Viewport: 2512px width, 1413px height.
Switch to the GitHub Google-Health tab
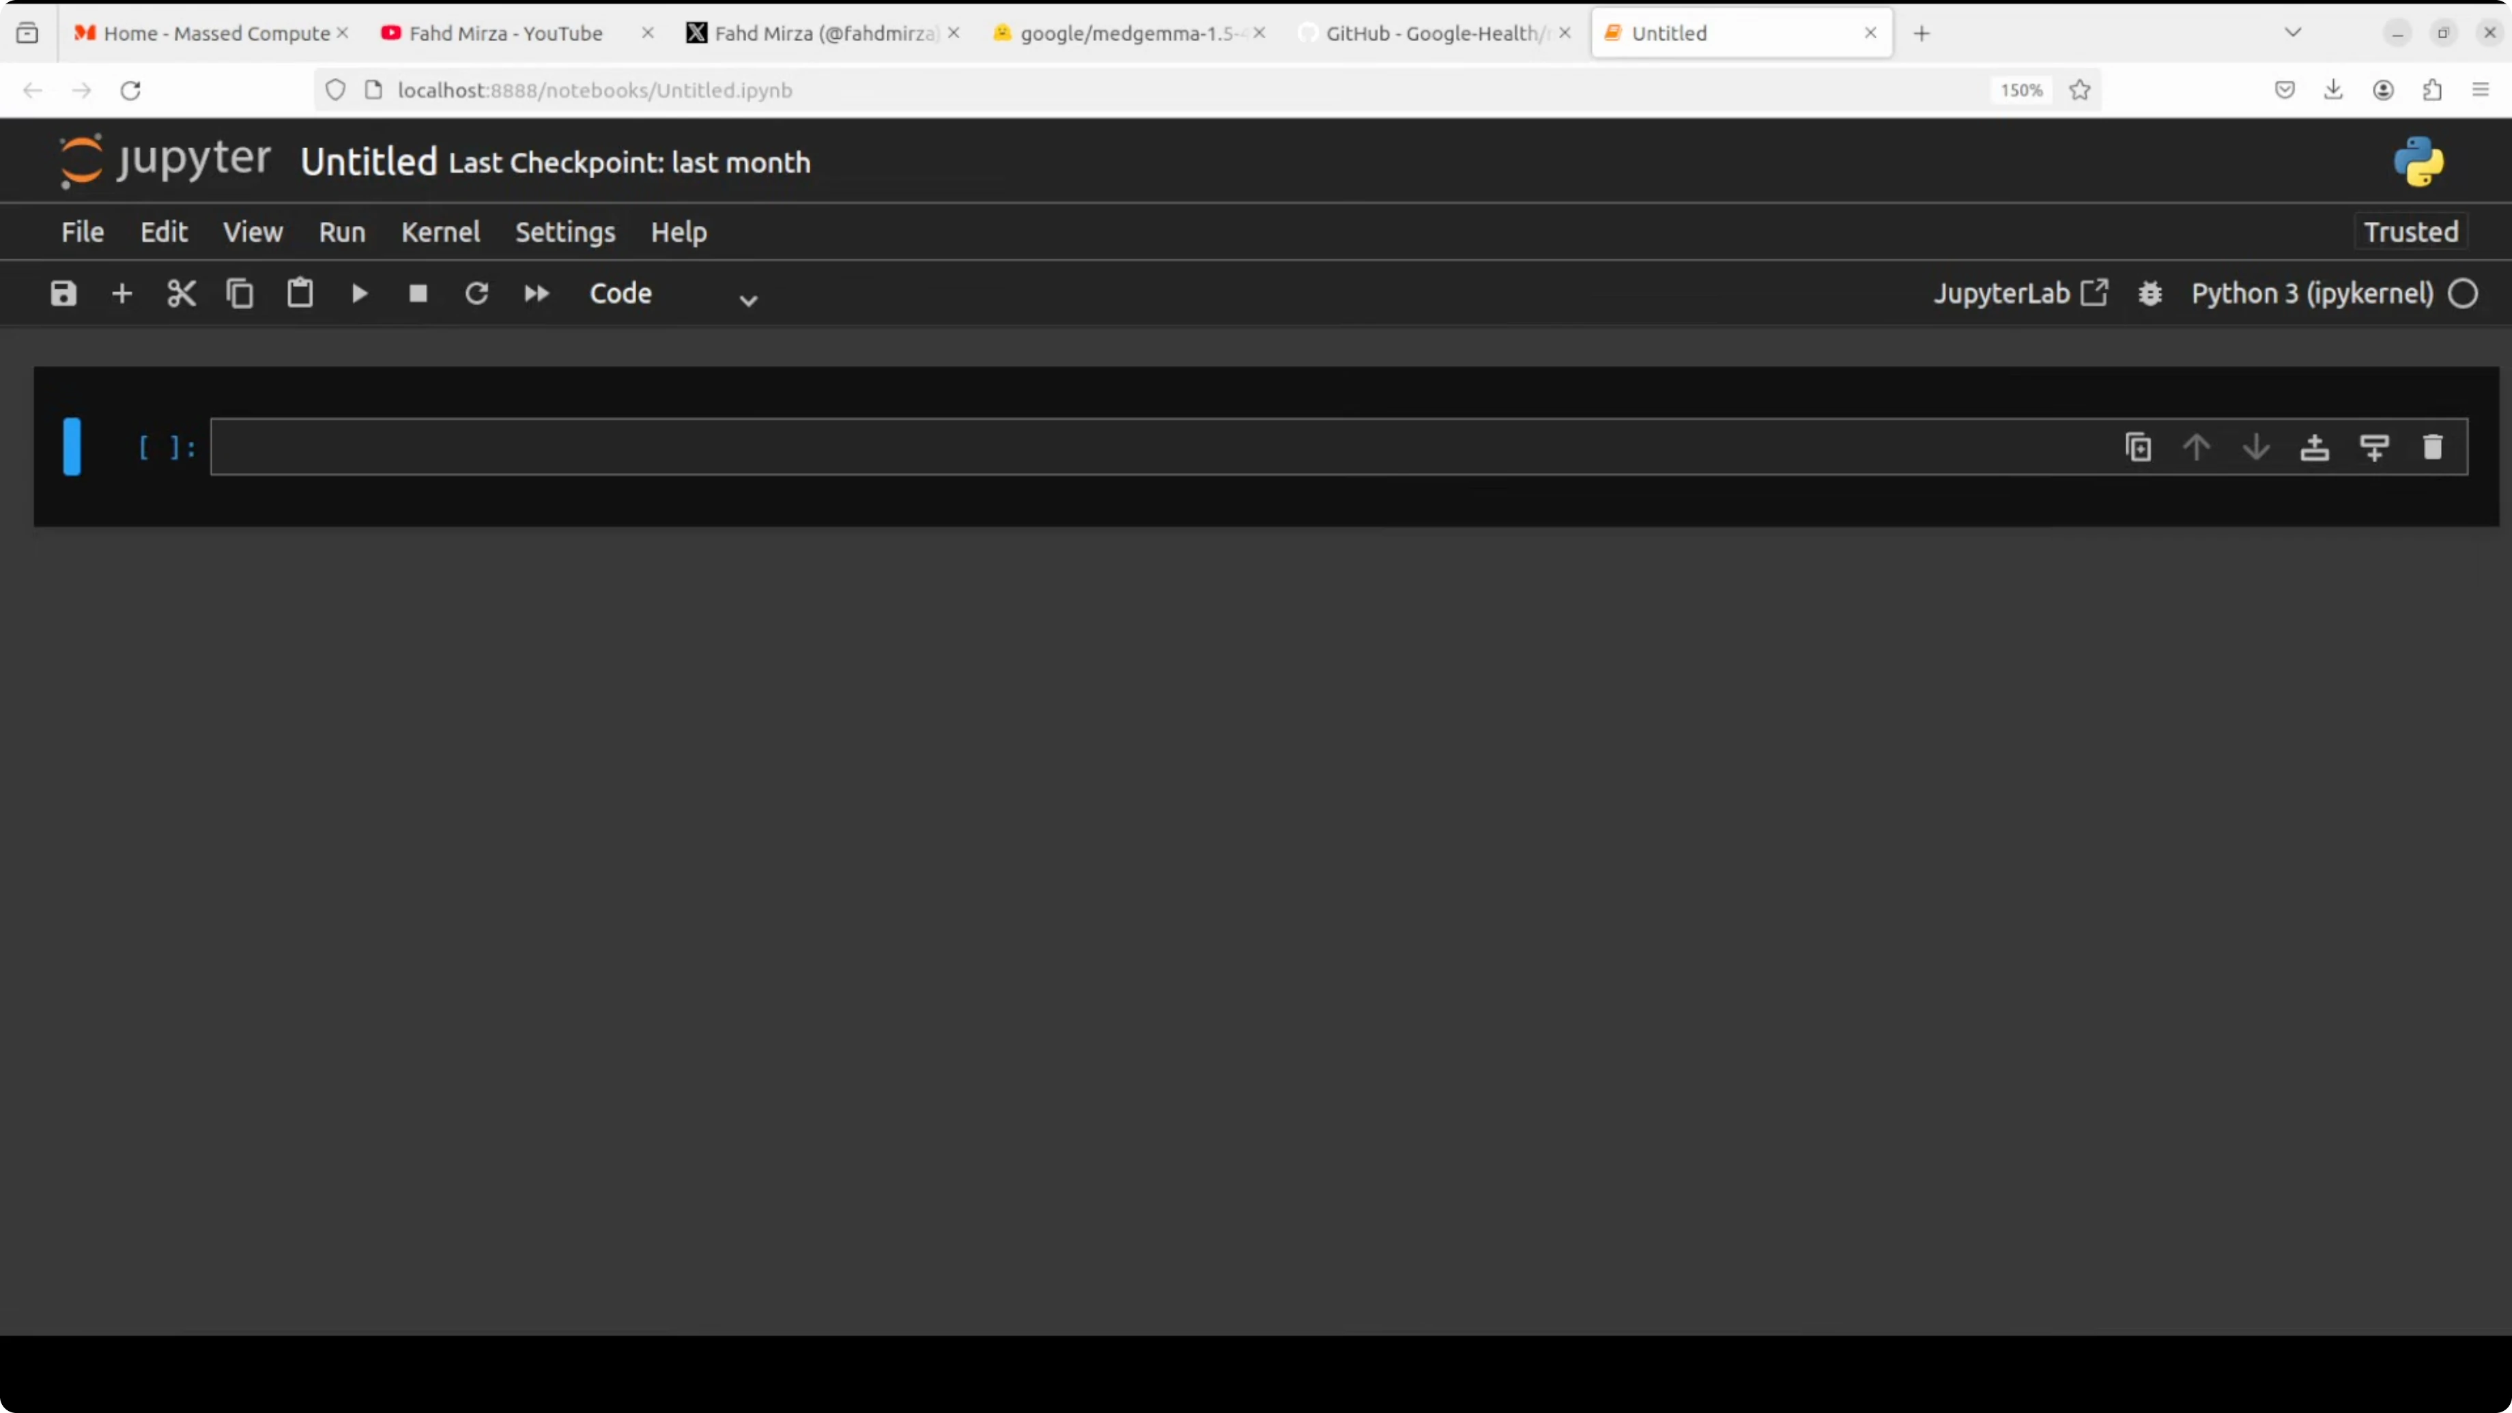click(1431, 33)
